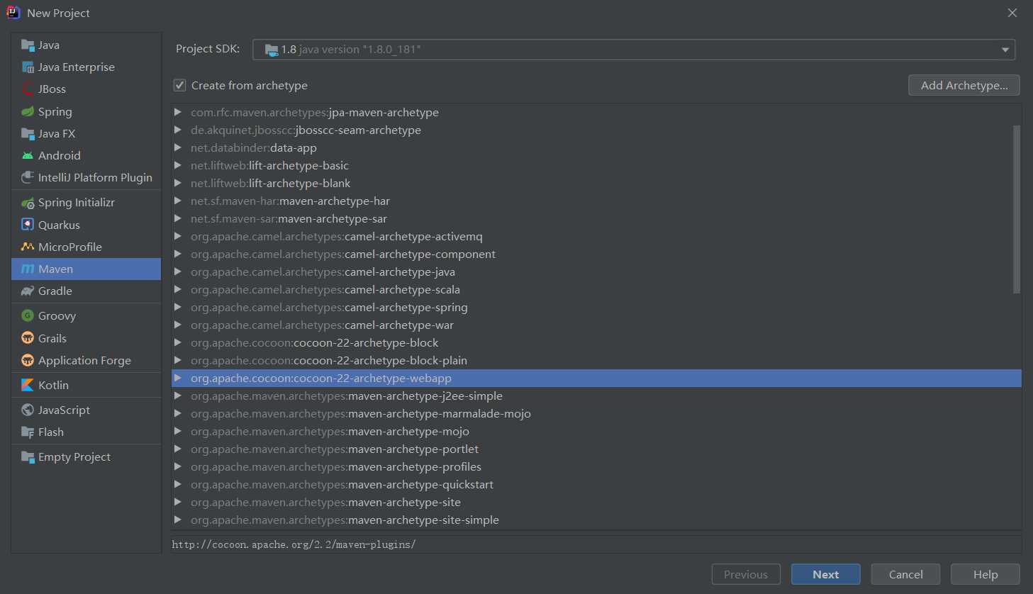This screenshot has width=1033, height=594.
Task: Click the Add Archetype button
Action: (964, 85)
